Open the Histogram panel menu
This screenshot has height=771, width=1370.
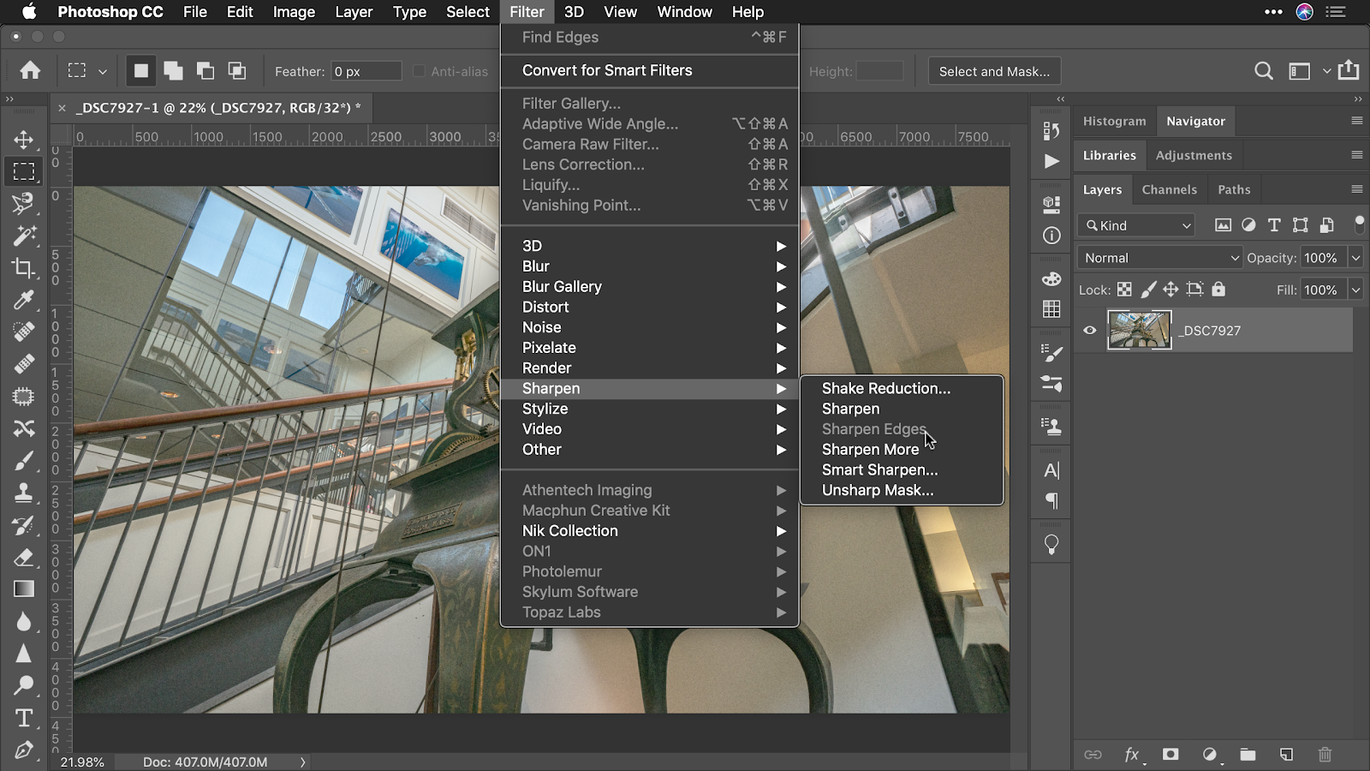point(1357,121)
